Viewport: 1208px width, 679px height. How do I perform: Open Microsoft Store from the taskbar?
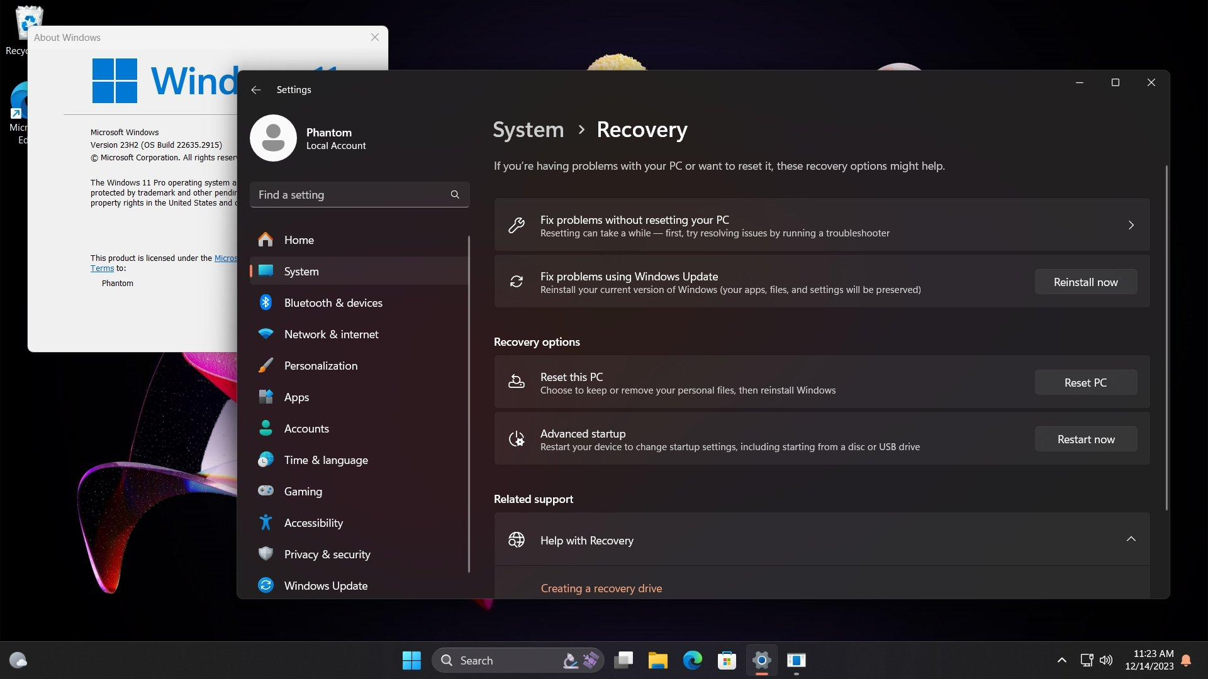727,660
